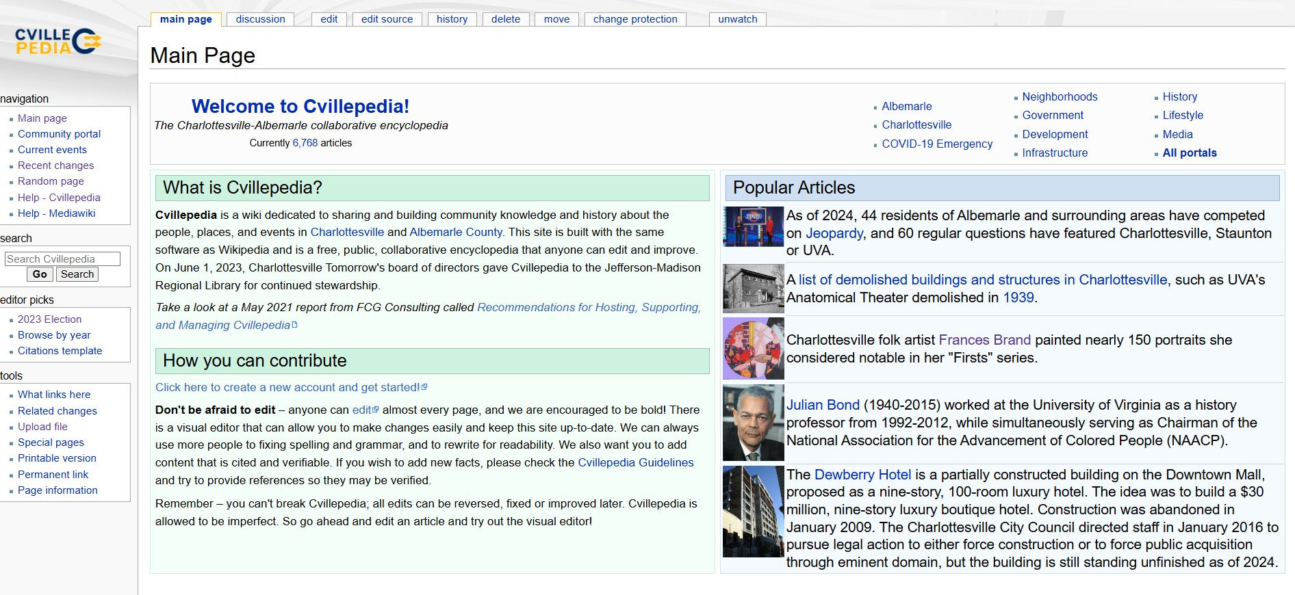The image size is (1295, 595).
Task: Open the 2023 Election editor pick
Action: 49,319
